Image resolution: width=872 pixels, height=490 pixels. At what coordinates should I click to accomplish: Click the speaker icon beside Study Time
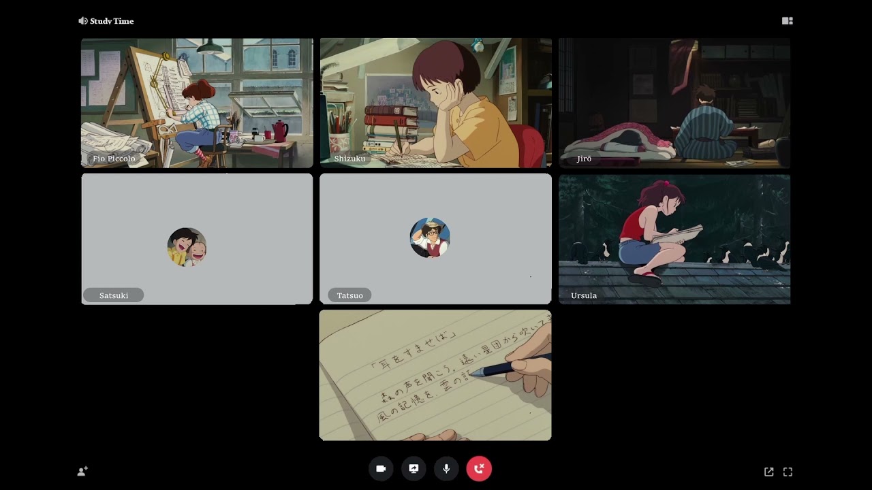click(x=82, y=21)
